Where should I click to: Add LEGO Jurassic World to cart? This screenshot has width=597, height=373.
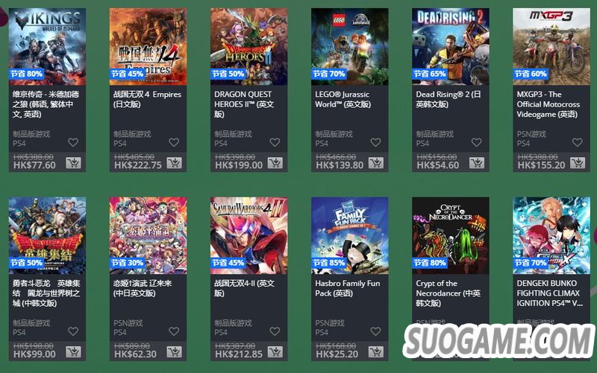point(376,163)
